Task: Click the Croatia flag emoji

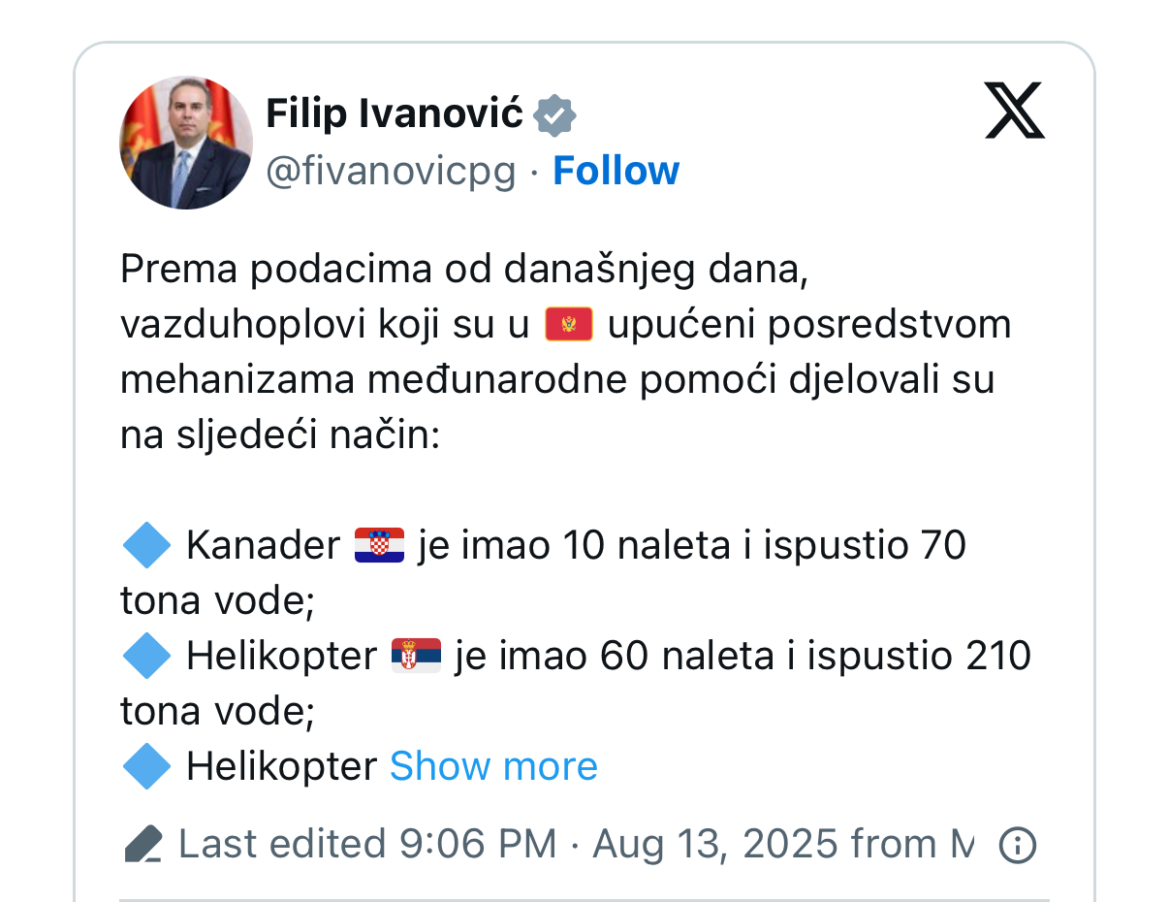Action: coord(380,546)
